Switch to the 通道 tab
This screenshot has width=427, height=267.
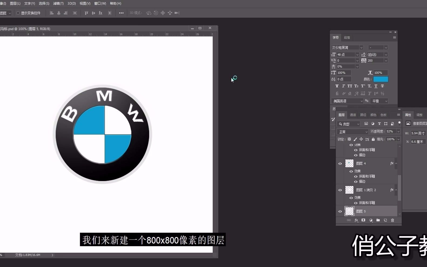[x=353, y=115]
